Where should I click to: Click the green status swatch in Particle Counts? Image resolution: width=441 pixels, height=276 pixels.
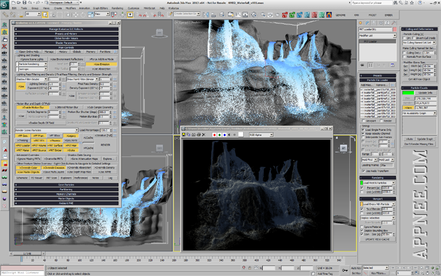pos(408,93)
